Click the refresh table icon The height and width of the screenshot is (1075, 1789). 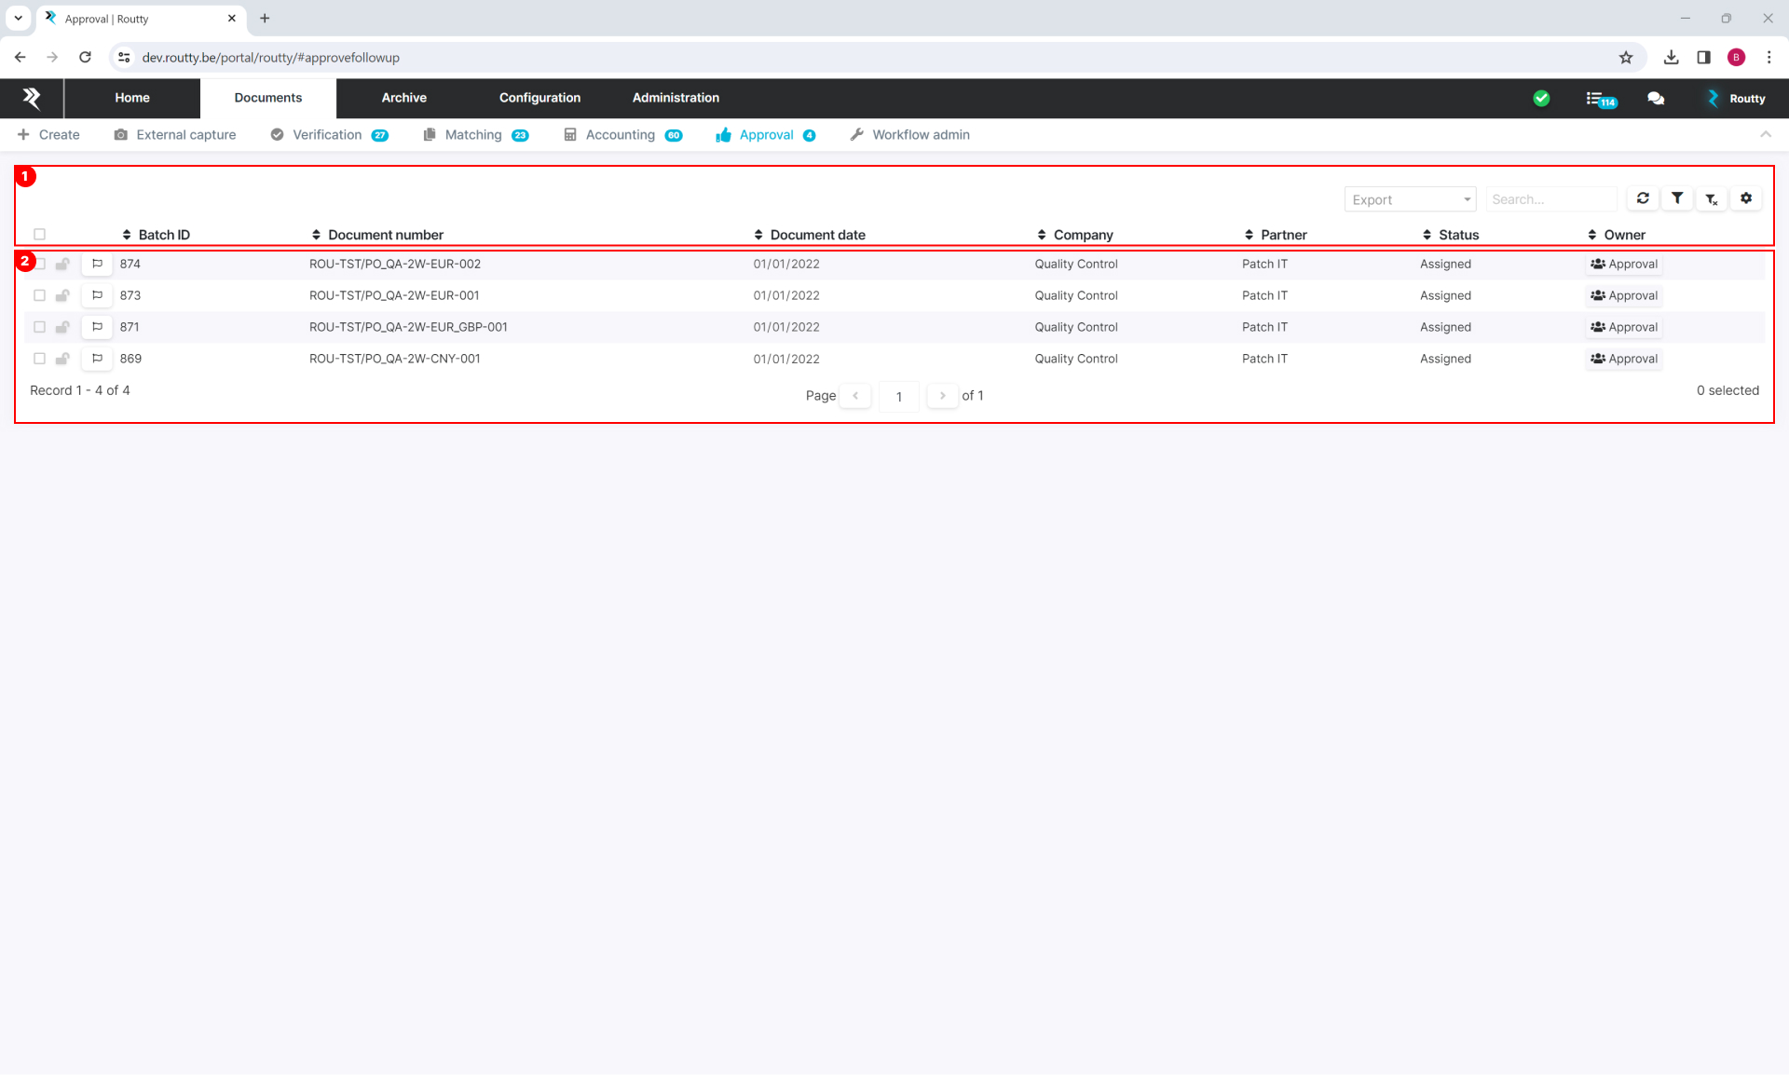[x=1643, y=198]
